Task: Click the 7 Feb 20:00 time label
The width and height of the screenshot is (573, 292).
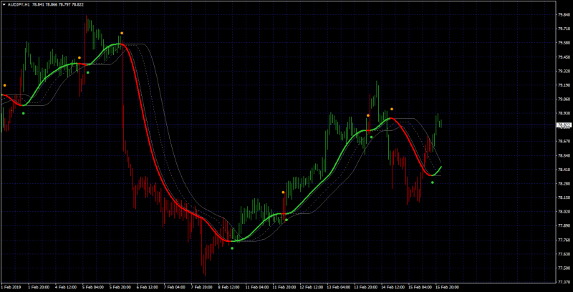Action: tap(202, 287)
